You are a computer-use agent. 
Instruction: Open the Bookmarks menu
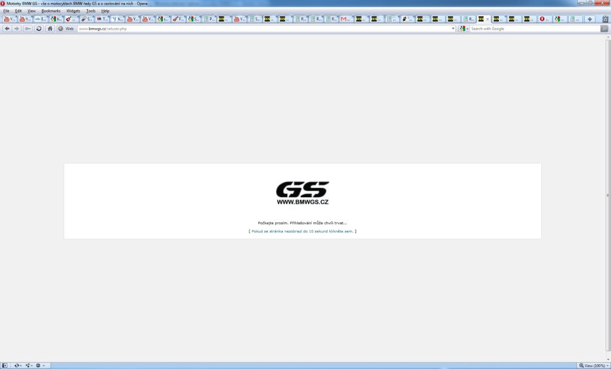(51, 11)
